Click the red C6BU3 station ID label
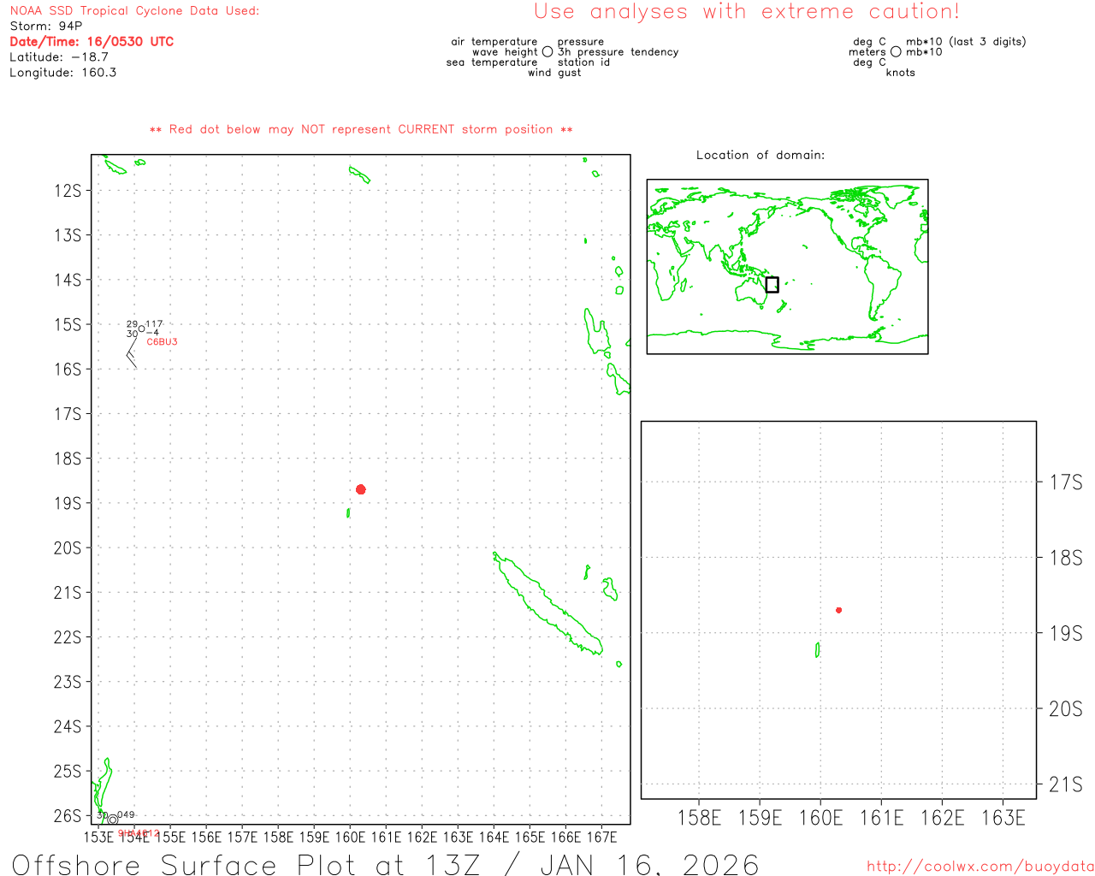The image size is (1095, 876). click(x=162, y=342)
